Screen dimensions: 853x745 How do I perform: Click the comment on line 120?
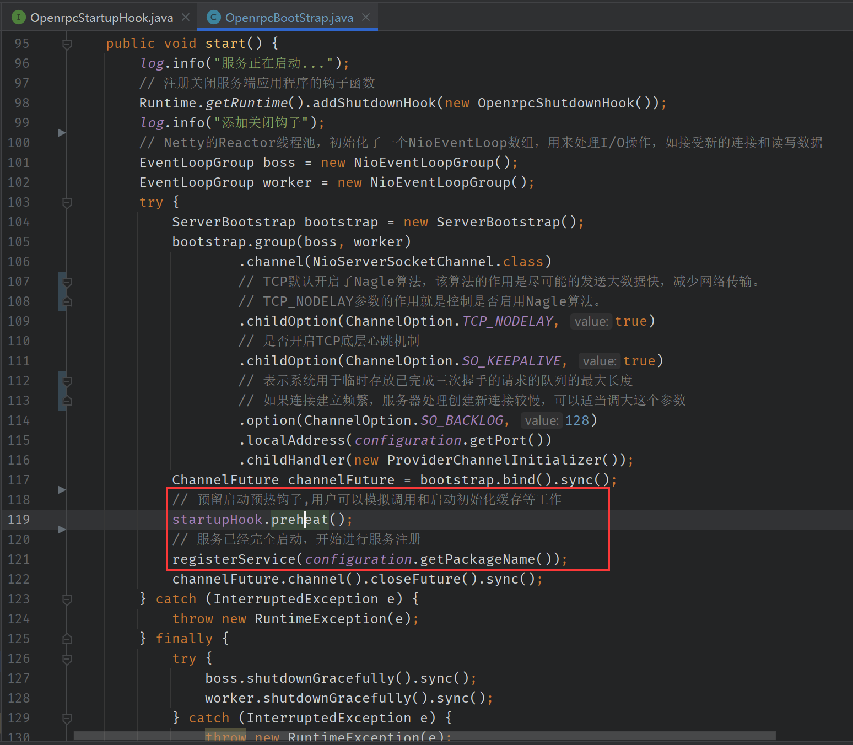[x=296, y=539]
